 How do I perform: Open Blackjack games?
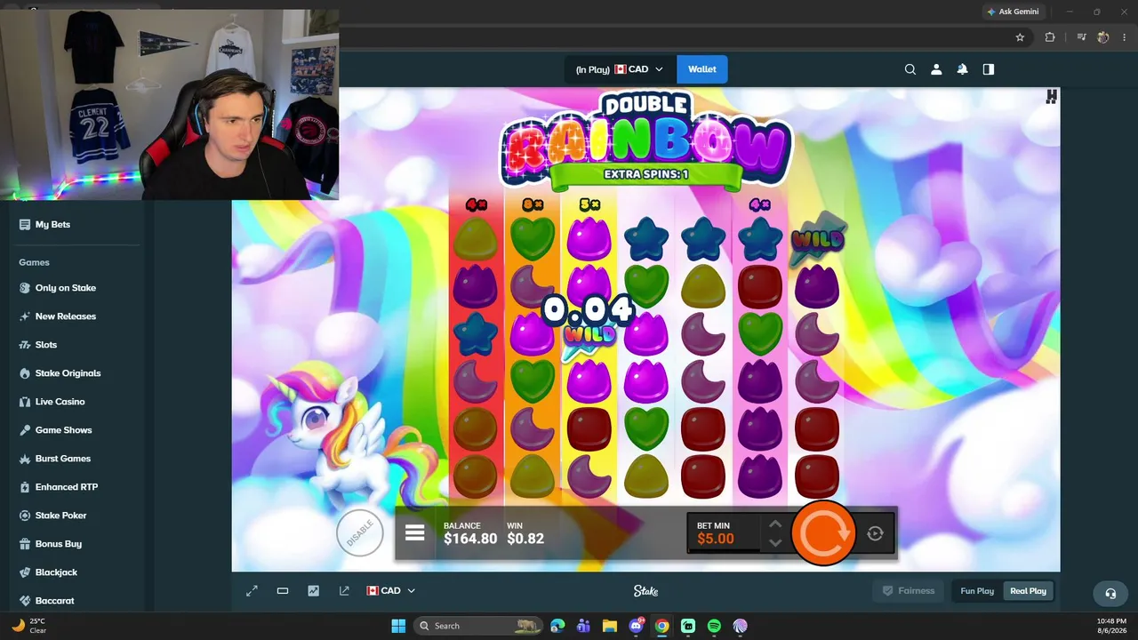56,572
